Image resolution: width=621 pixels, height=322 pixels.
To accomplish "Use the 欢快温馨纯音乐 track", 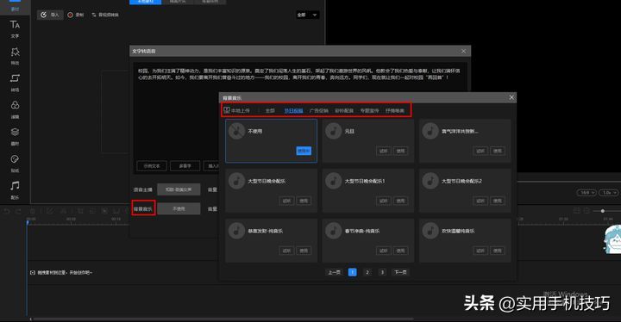I will pyautogui.click(x=498, y=251).
